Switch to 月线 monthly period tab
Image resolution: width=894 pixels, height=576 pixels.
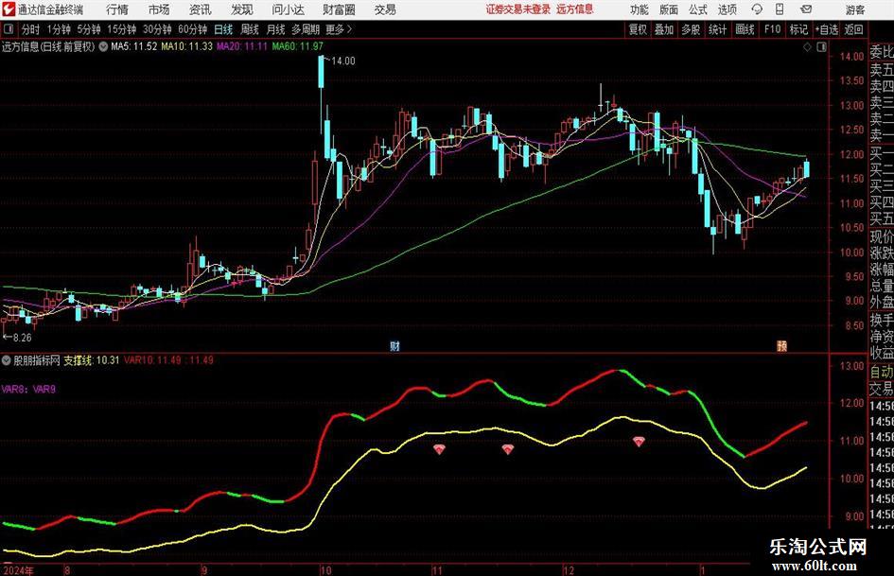(x=275, y=29)
